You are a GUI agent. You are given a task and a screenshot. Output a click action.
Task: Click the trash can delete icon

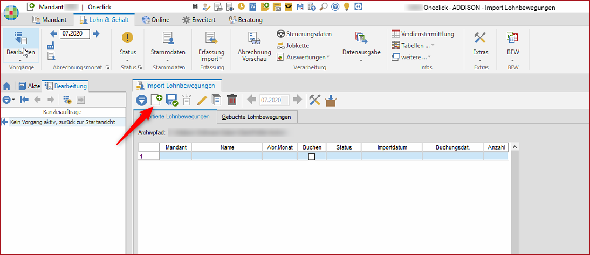pyautogui.click(x=232, y=100)
